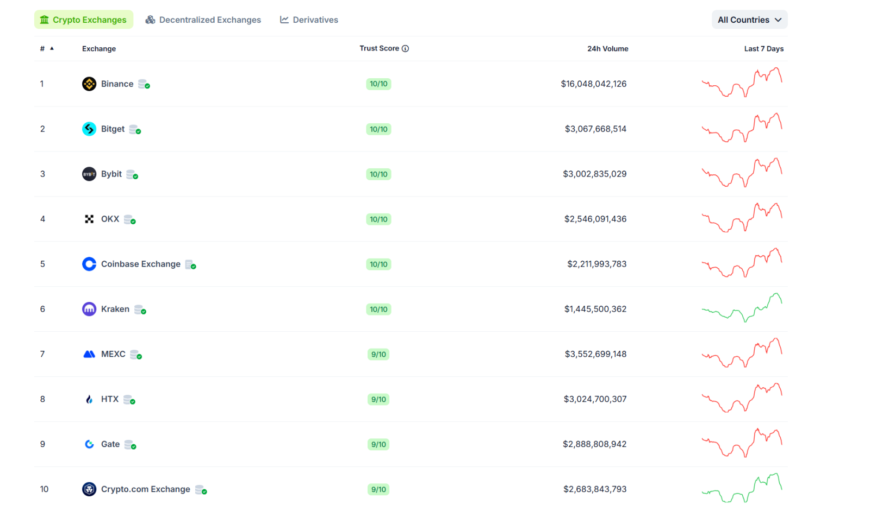This screenshot has width=870, height=511.
Task: Click the Trust Score info icon
Action: tap(405, 48)
